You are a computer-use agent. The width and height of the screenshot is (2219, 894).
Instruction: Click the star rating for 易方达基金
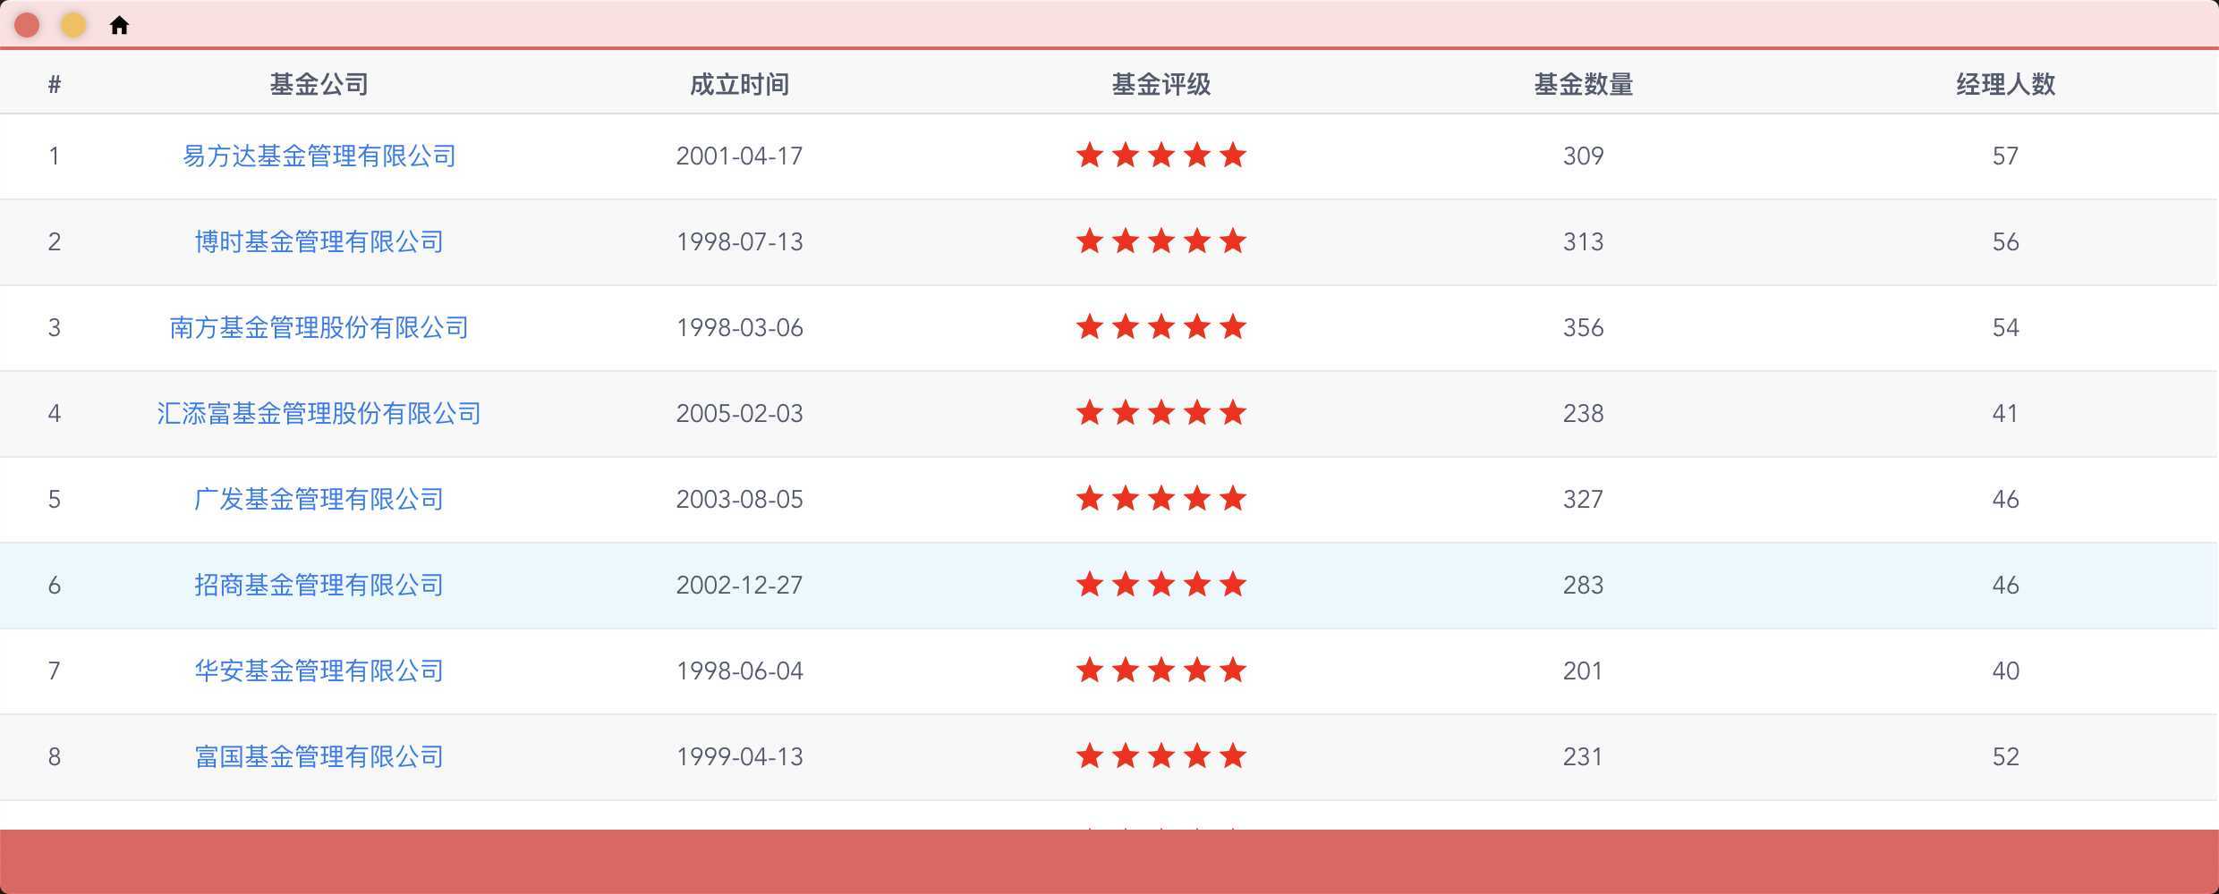(1161, 155)
